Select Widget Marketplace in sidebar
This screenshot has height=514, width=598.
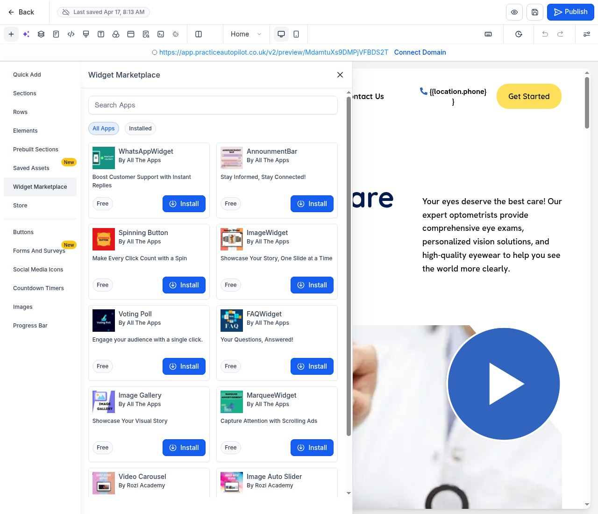[x=40, y=187]
